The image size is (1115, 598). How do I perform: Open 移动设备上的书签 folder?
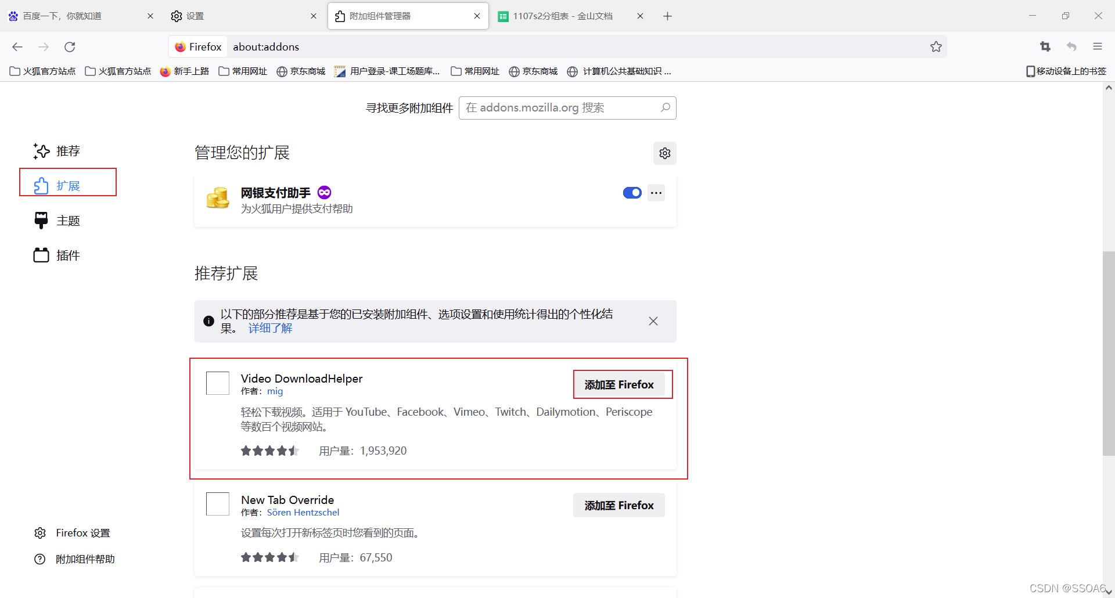pos(1066,71)
